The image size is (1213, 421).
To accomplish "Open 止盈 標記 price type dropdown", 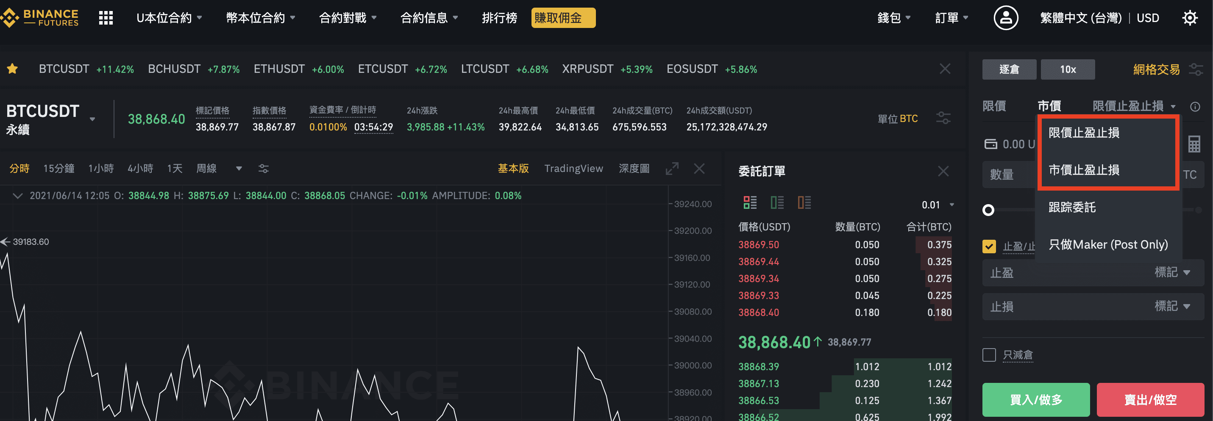I will click(x=1172, y=272).
